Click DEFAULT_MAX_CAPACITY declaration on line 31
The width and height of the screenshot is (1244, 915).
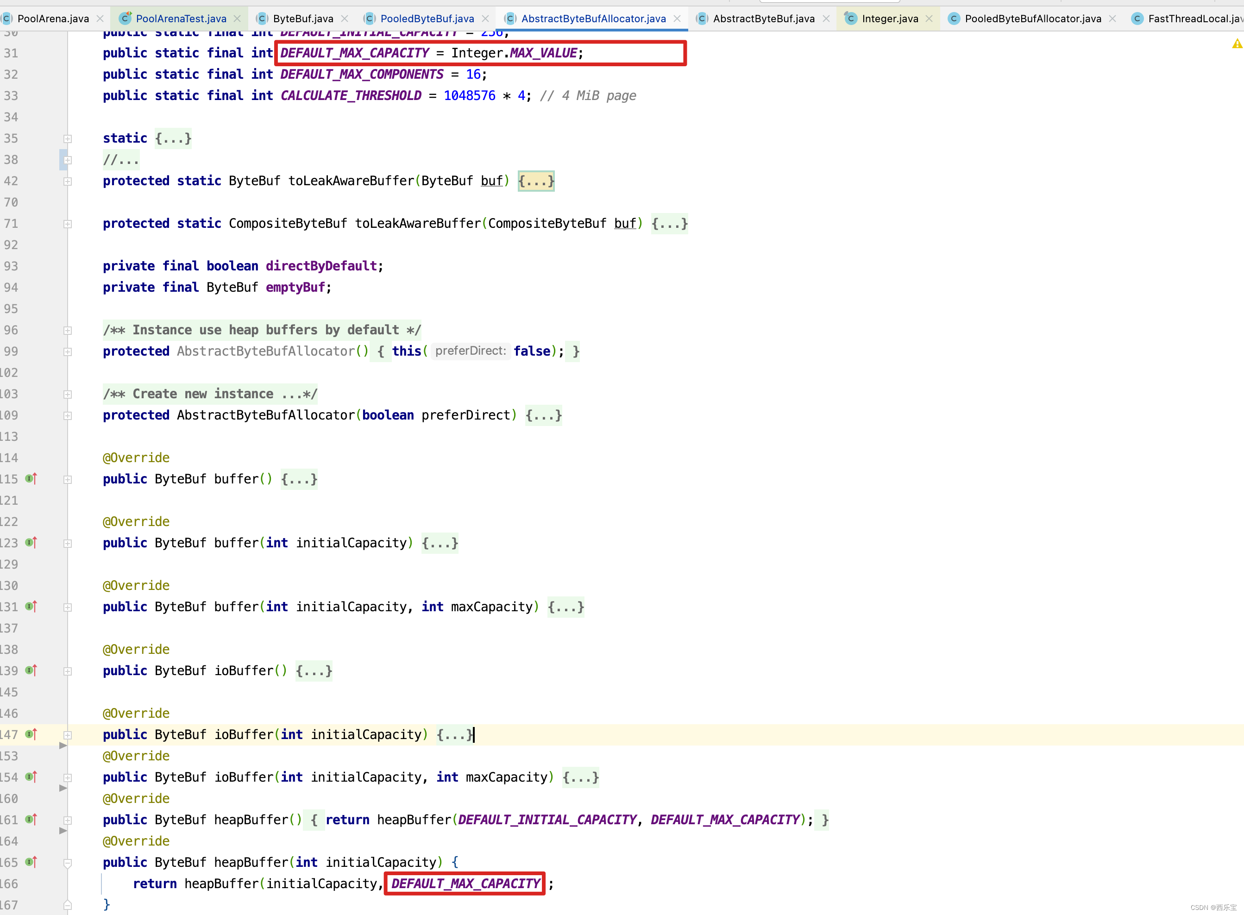point(354,53)
